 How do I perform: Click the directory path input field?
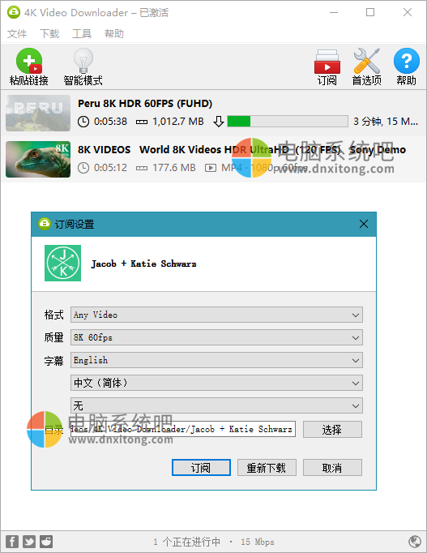tap(183, 429)
